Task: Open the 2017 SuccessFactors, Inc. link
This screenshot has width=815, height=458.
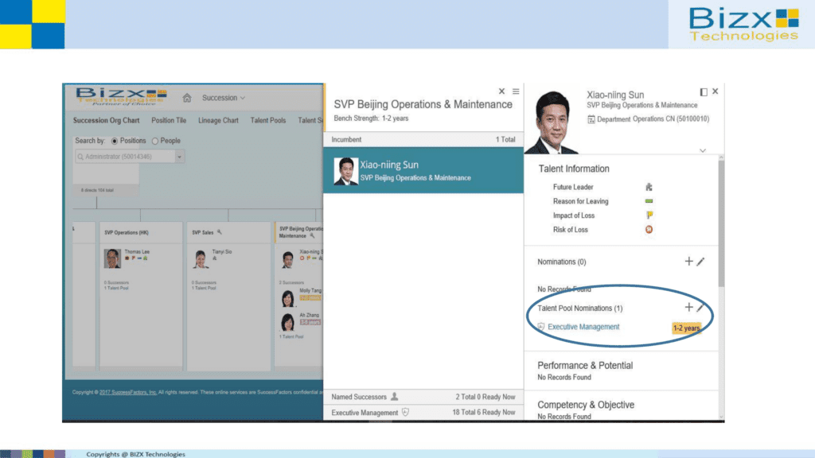Action: (128, 392)
